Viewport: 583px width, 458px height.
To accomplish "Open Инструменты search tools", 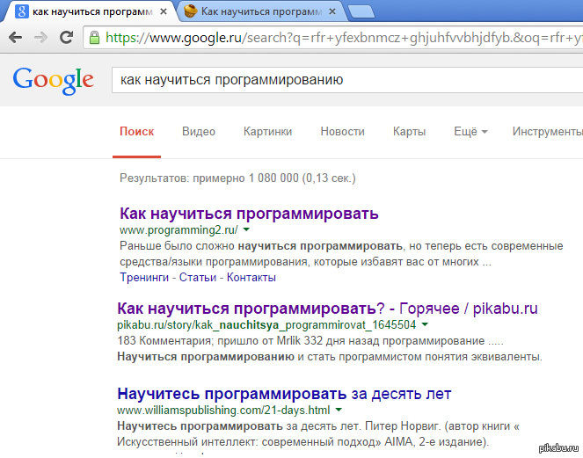I will tap(547, 131).
